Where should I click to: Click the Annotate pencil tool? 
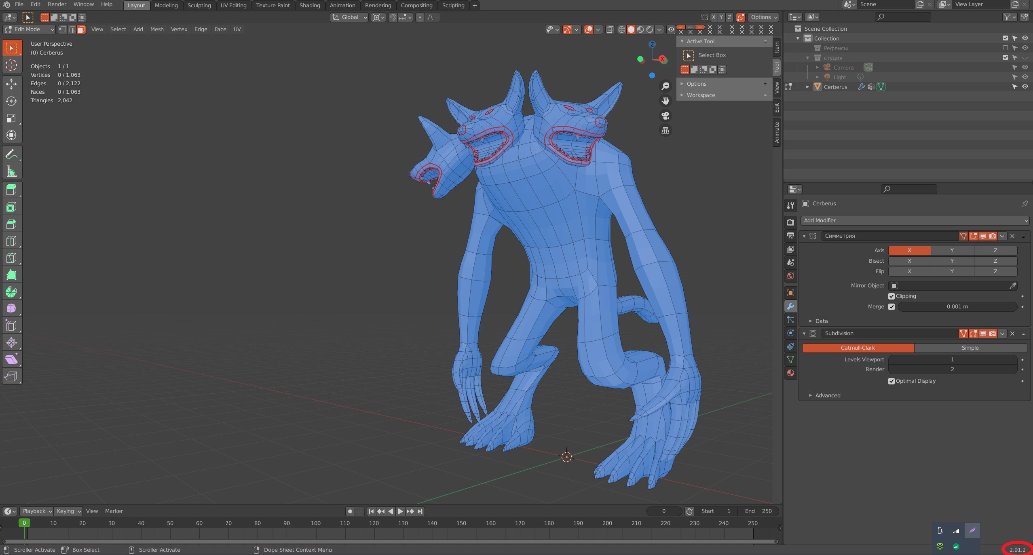pyautogui.click(x=11, y=154)
